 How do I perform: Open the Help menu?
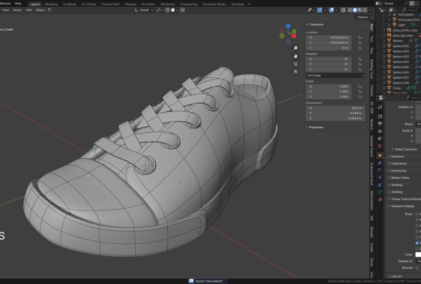tap(18, 4)
